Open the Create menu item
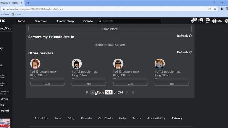The width and height of the screenshot is (228, 128). pyautogui.click(x=88, y=21)
